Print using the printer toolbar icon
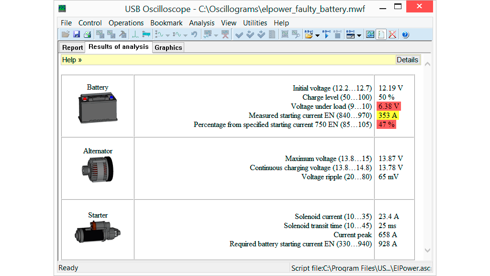 click(88, 34)
